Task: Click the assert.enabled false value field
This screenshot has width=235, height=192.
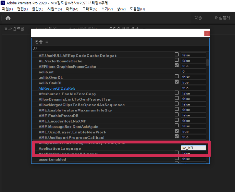Action: coord(193,159)
